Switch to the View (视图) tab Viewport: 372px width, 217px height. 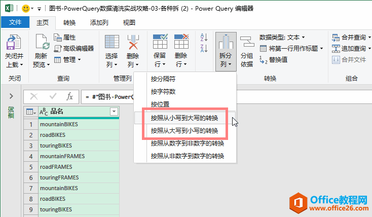pos(129,22)
